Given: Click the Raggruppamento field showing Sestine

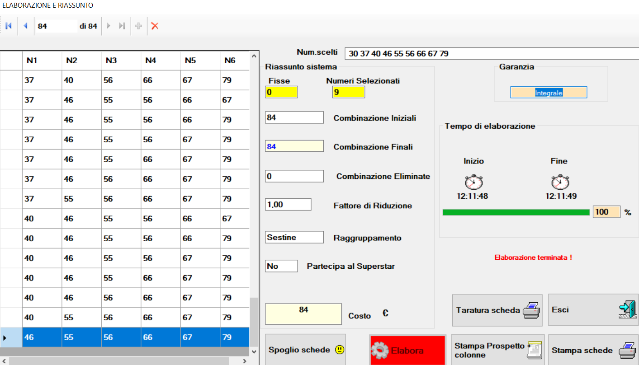Looking at the screenshot, I should (x=294, y=237).
